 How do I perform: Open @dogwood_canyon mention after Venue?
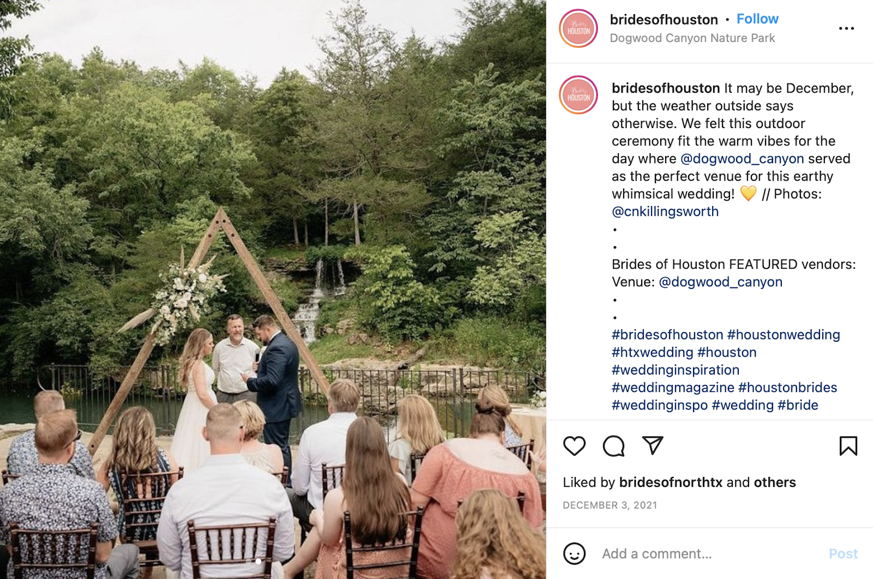[720, 282]
